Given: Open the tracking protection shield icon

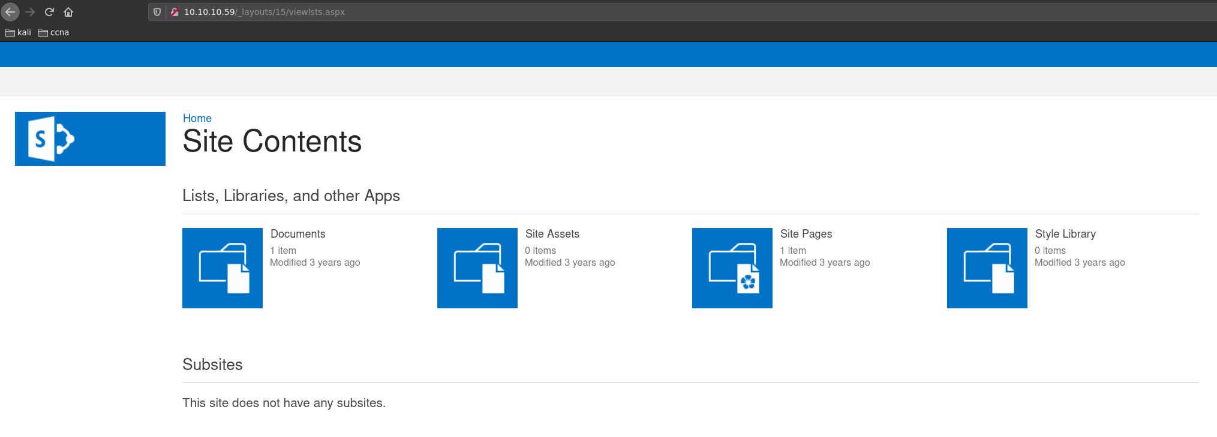Looking at the screenshot, I should [157, 12].
